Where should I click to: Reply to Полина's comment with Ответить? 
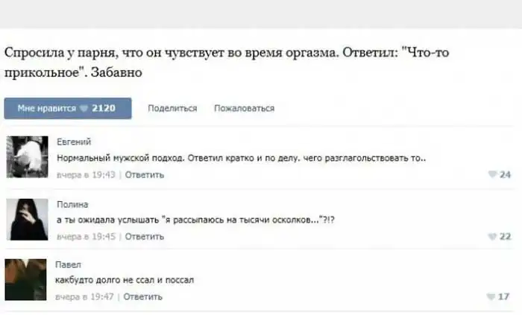pyautogui.click(x=145, y=237)
